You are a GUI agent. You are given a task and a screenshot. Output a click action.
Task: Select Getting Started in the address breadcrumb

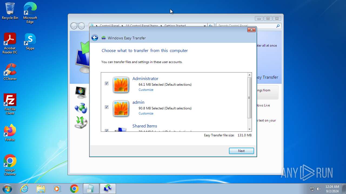tap(175, 26)
